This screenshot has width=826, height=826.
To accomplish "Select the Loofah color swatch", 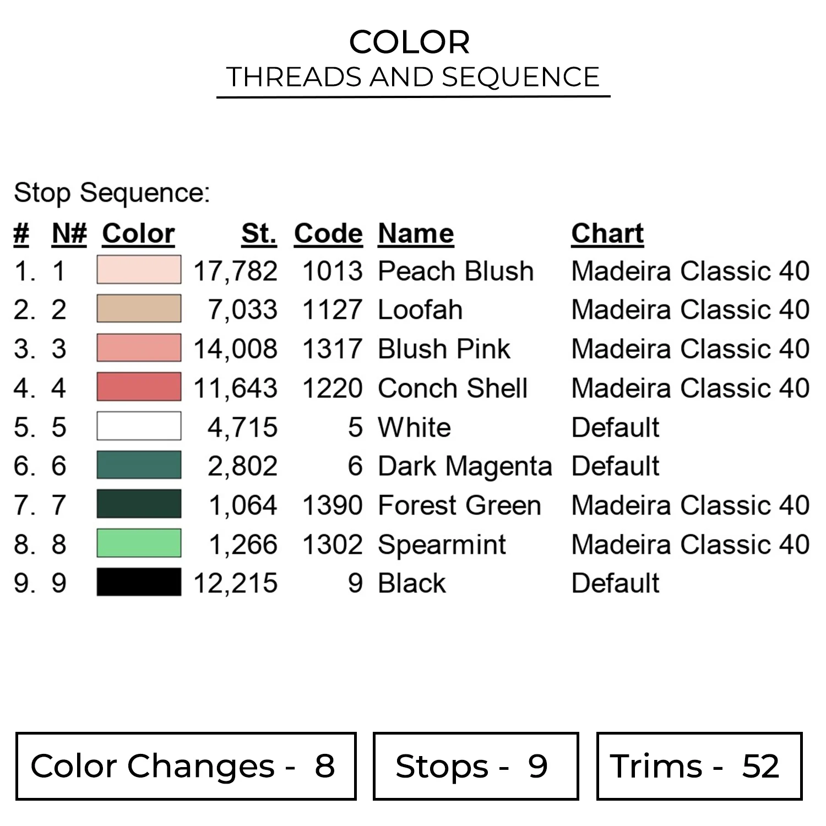I will tap(139, 308).
